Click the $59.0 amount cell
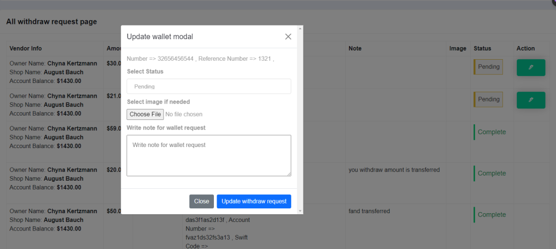This screenshot has height=249, width=556. pos(114,129)
